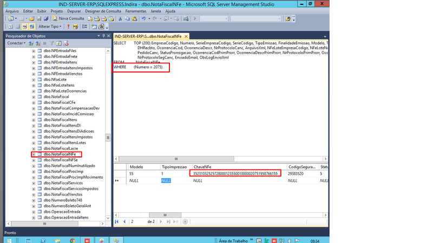Select dbo.NotaFiscalVenctos in the tree
The height and width of the screenshot is (243, 433).
63,194
